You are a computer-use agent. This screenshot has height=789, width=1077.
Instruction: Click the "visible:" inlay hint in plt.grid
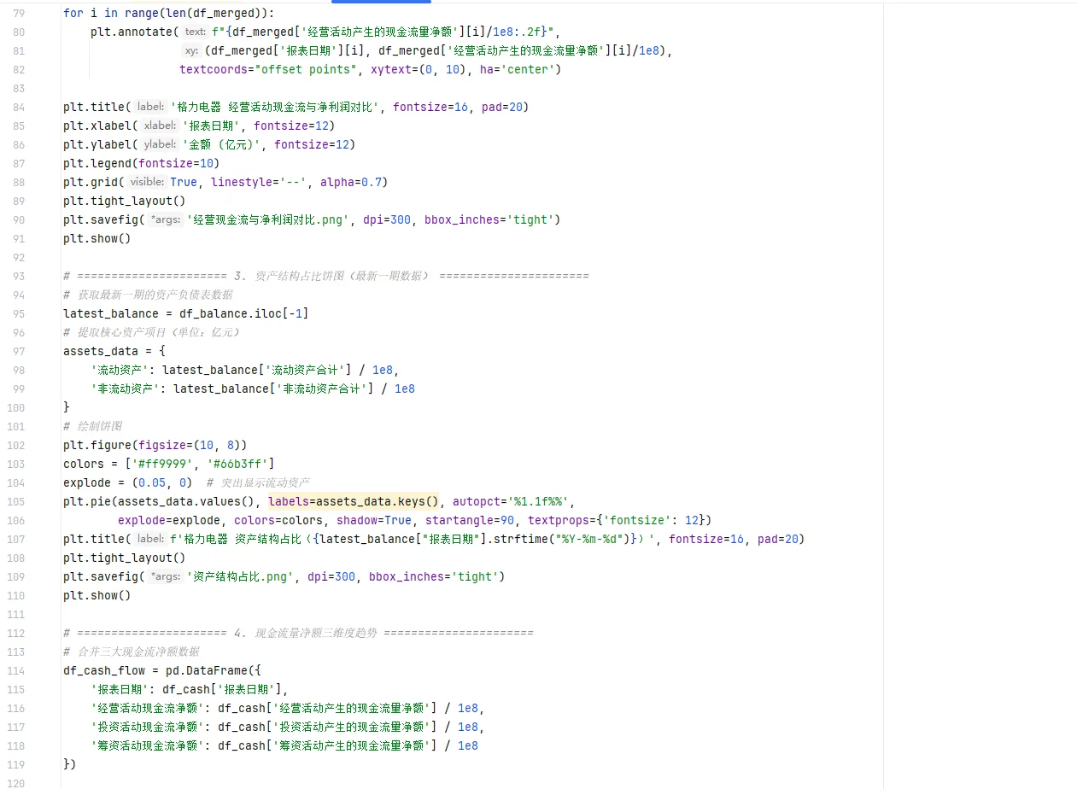148,183
